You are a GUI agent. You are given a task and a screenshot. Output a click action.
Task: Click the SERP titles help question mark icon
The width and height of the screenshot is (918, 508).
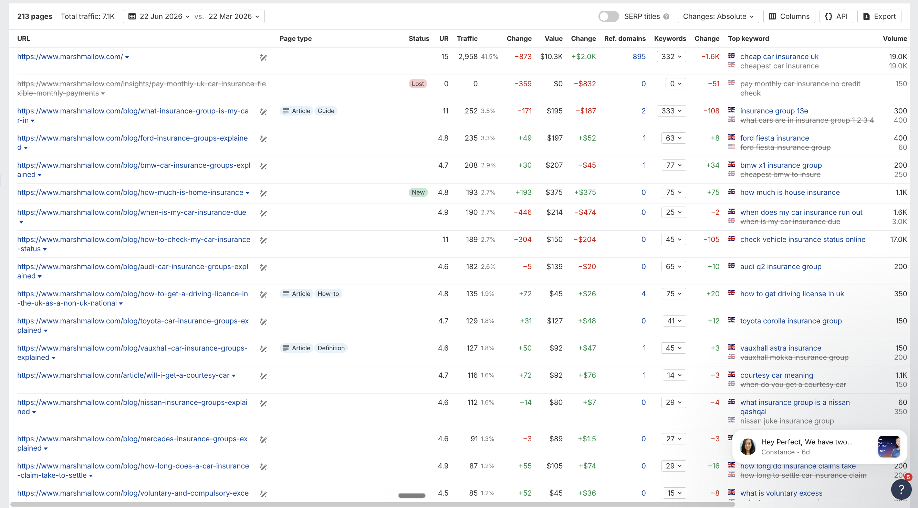click(666, 16)
